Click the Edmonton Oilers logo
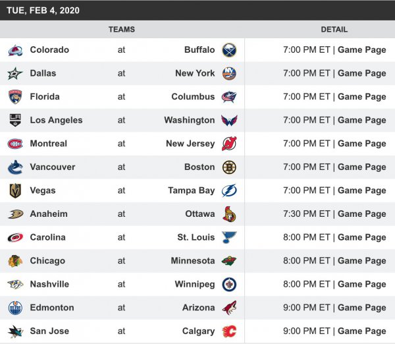The image size is (395, 344). click(x=15, y=308)
